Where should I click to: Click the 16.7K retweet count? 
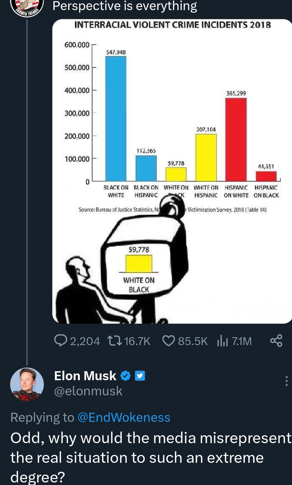(x=137, y=341)
